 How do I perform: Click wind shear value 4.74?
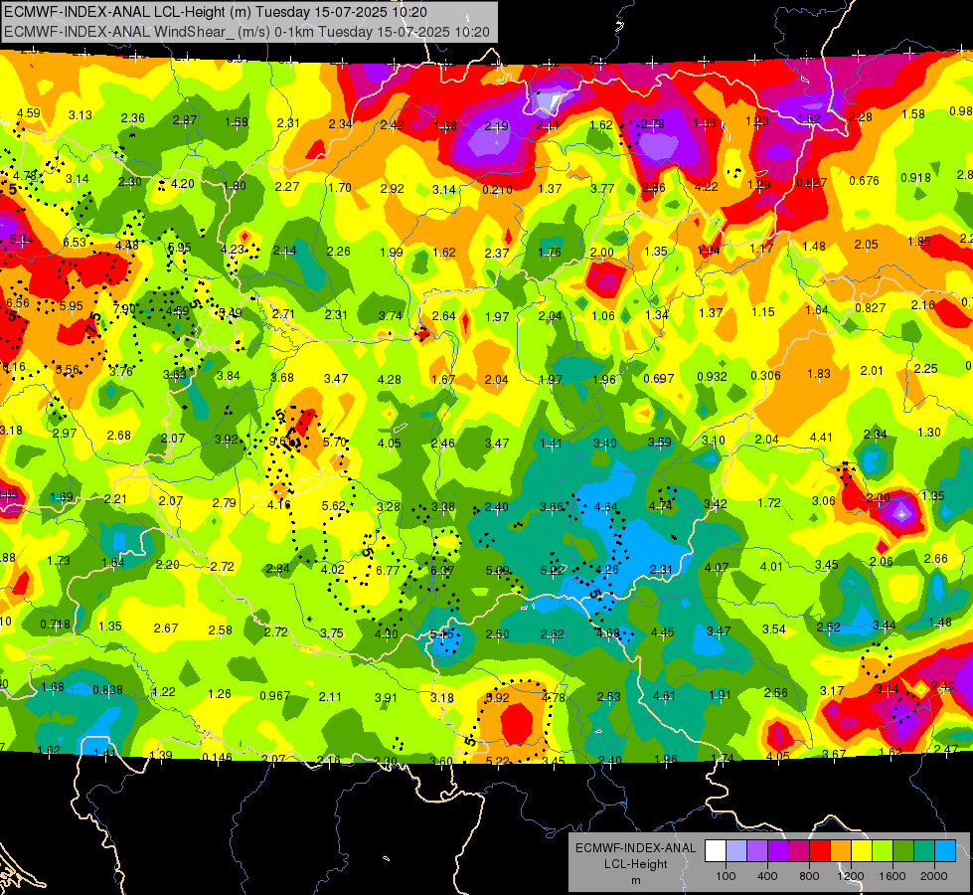(x=661, y=505)
